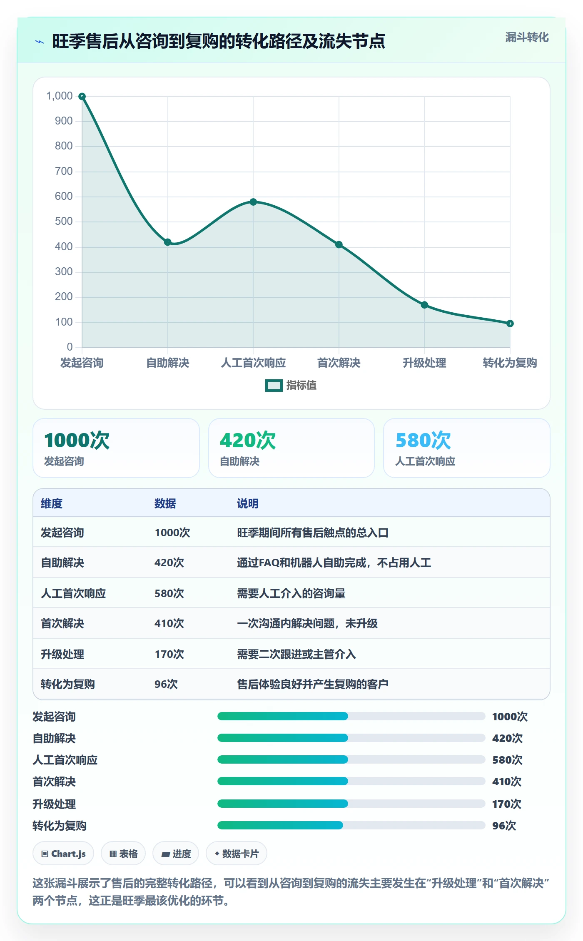Click the 410次 value in the table
Screen dimensions: 583x941
pos(169,623)
